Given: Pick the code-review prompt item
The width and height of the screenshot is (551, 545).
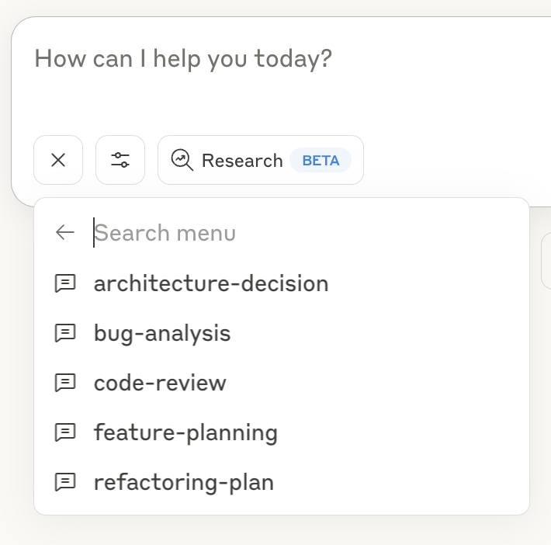Looking at the screenshot, I should point(160,383).
